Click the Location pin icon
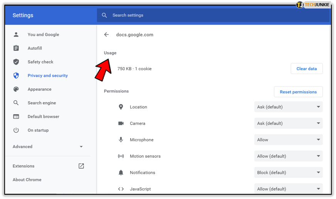336x199 pixels. tap(121, 107)
